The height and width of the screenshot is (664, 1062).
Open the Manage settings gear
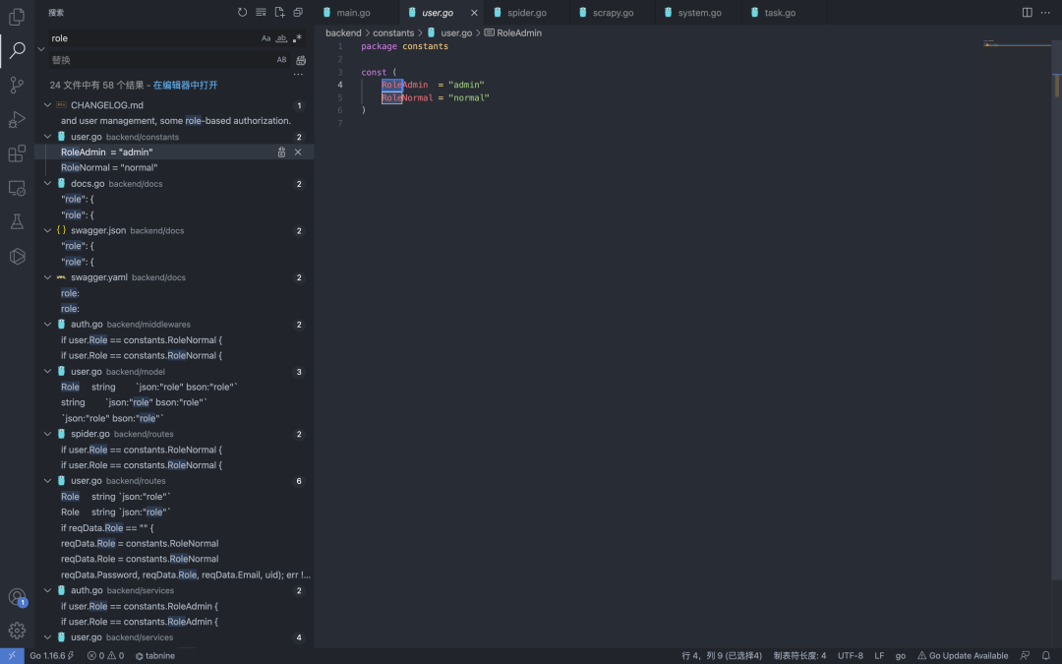(17, 631)
